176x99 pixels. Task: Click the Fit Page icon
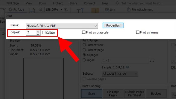pyautogui.click(x=11, y=10)
